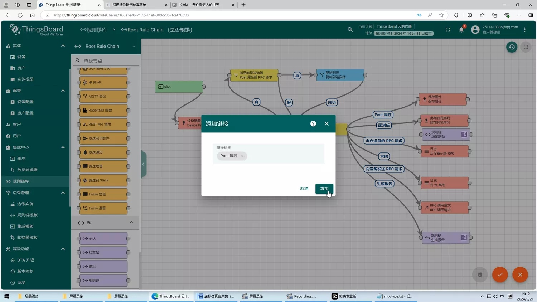Remove the 'Post 属性' label chip
Screen dimensions: 537x302
[242, 156]
